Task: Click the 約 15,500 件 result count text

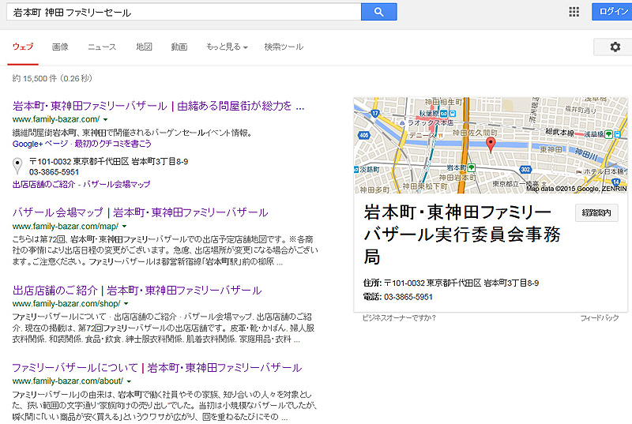Action: 52,78
